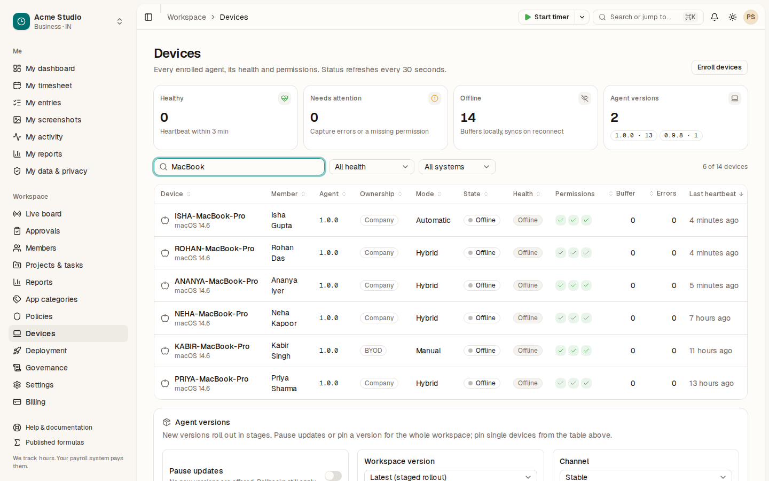
Task: Click the Needs attention warning icon
Action: tap(435, 98)
